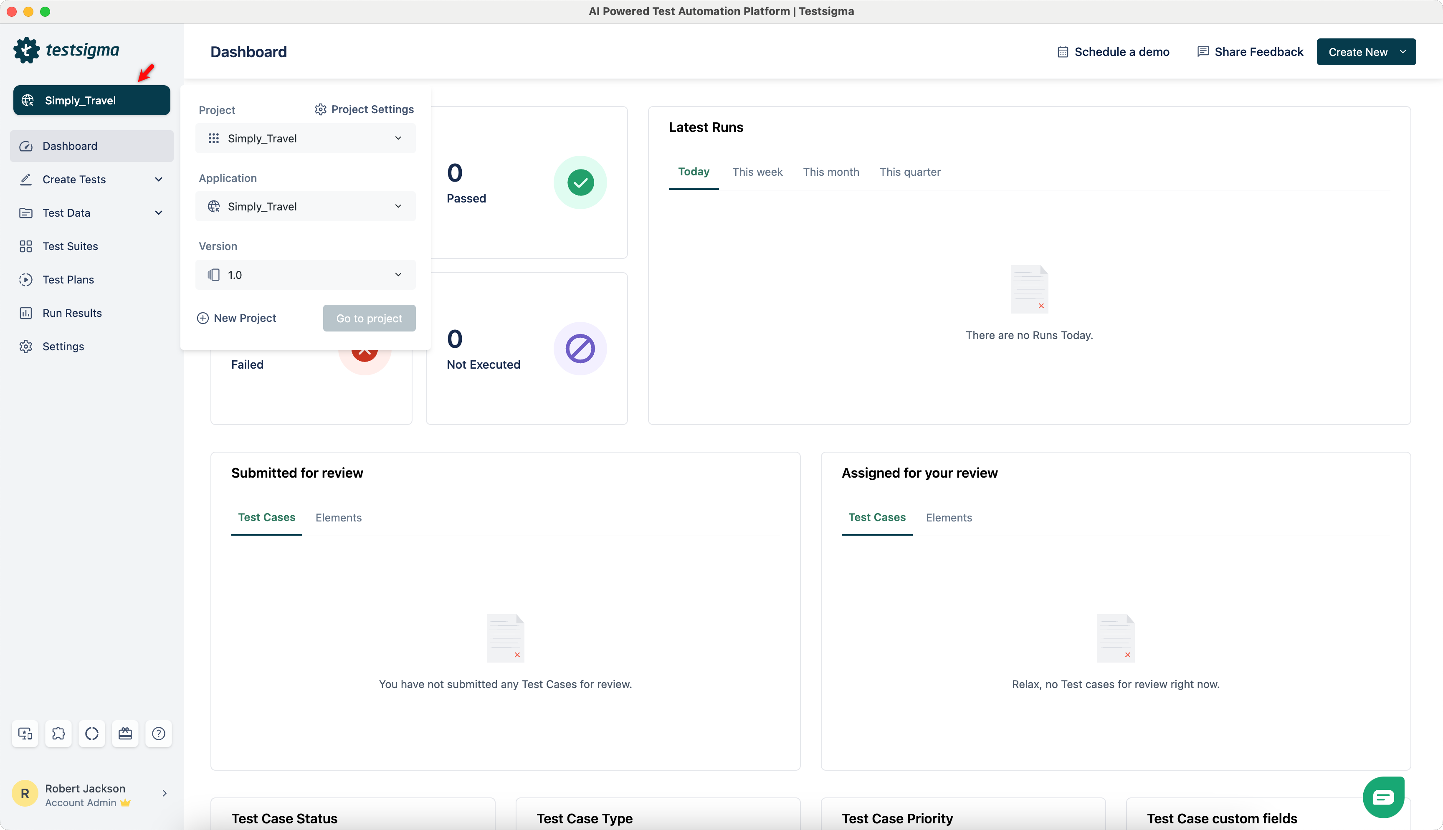Click the Testsigma gear logo icon
This screenshot has height=830, width=1443.
point(26,50)
